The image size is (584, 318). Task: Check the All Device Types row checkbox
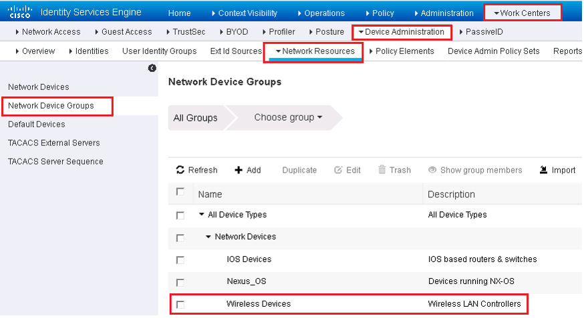click(180, 215)
